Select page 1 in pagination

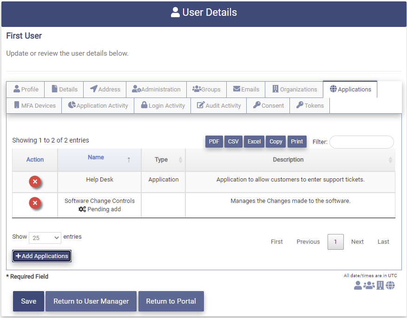click(335, 242)
